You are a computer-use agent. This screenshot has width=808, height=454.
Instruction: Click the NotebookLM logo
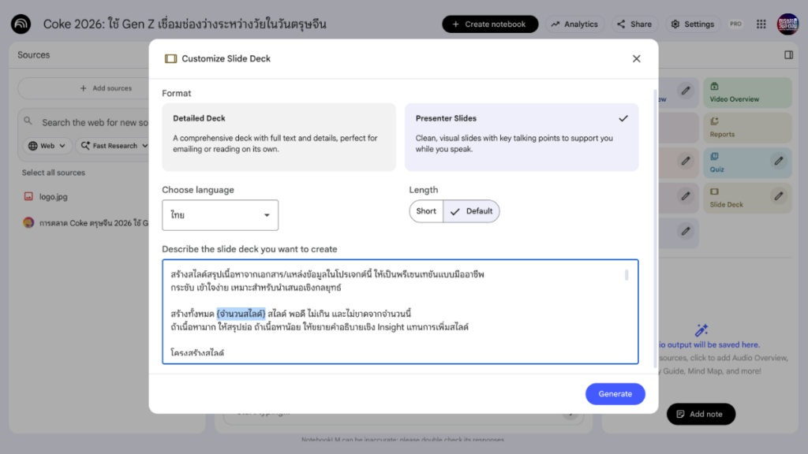(21, 24)
